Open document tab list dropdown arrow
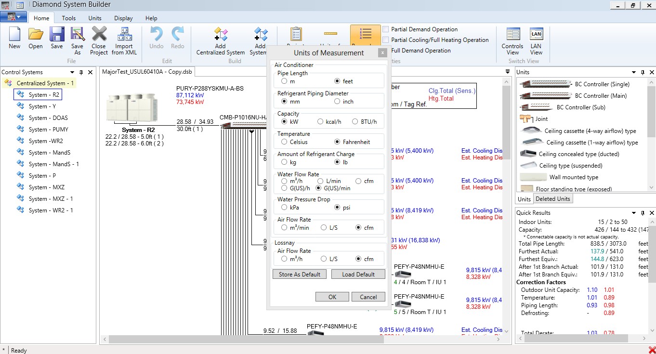This screenshot has width=656, height=354. (x=507, y=72)
